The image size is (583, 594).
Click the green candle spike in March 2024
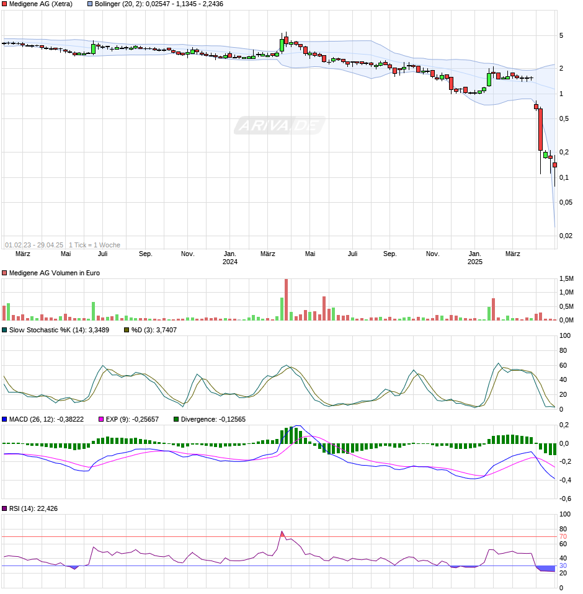coord(282,45)
